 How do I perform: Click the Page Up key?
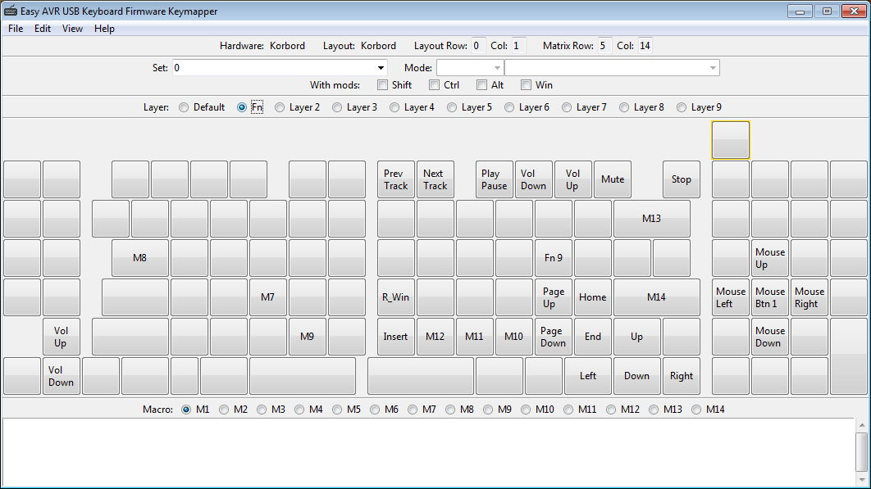(554, 297)
